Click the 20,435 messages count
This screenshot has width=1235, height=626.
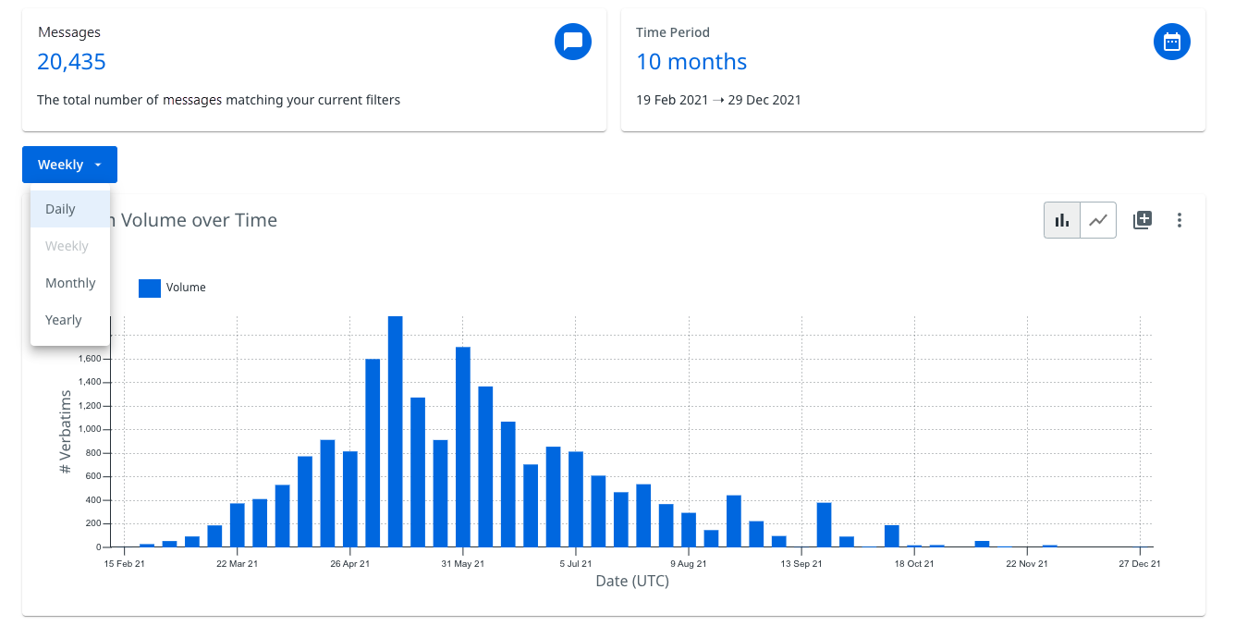(71, 62)
